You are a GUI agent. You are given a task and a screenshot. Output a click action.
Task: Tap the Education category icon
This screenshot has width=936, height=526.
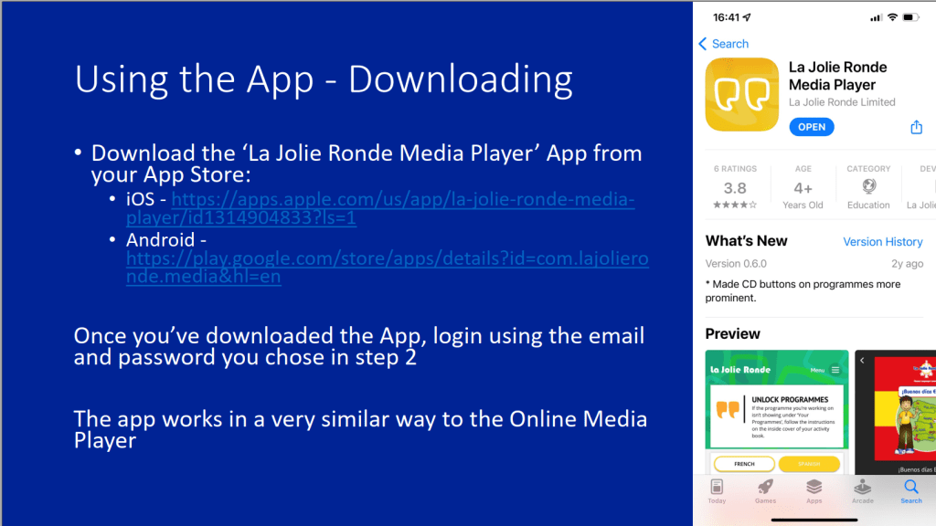pos(868,187)
